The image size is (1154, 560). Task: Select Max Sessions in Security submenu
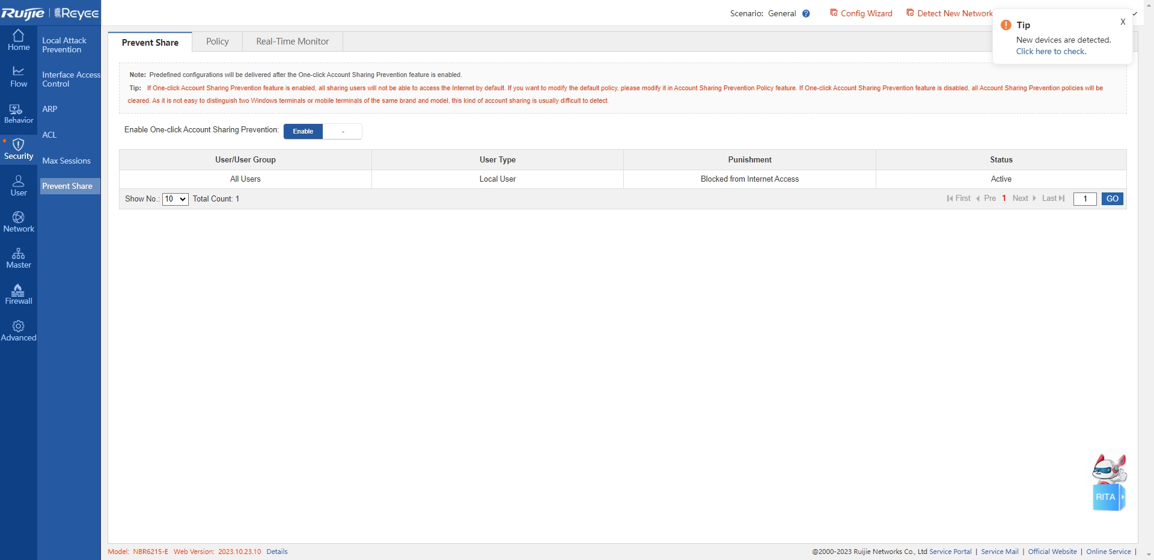[x=66, y=161]
